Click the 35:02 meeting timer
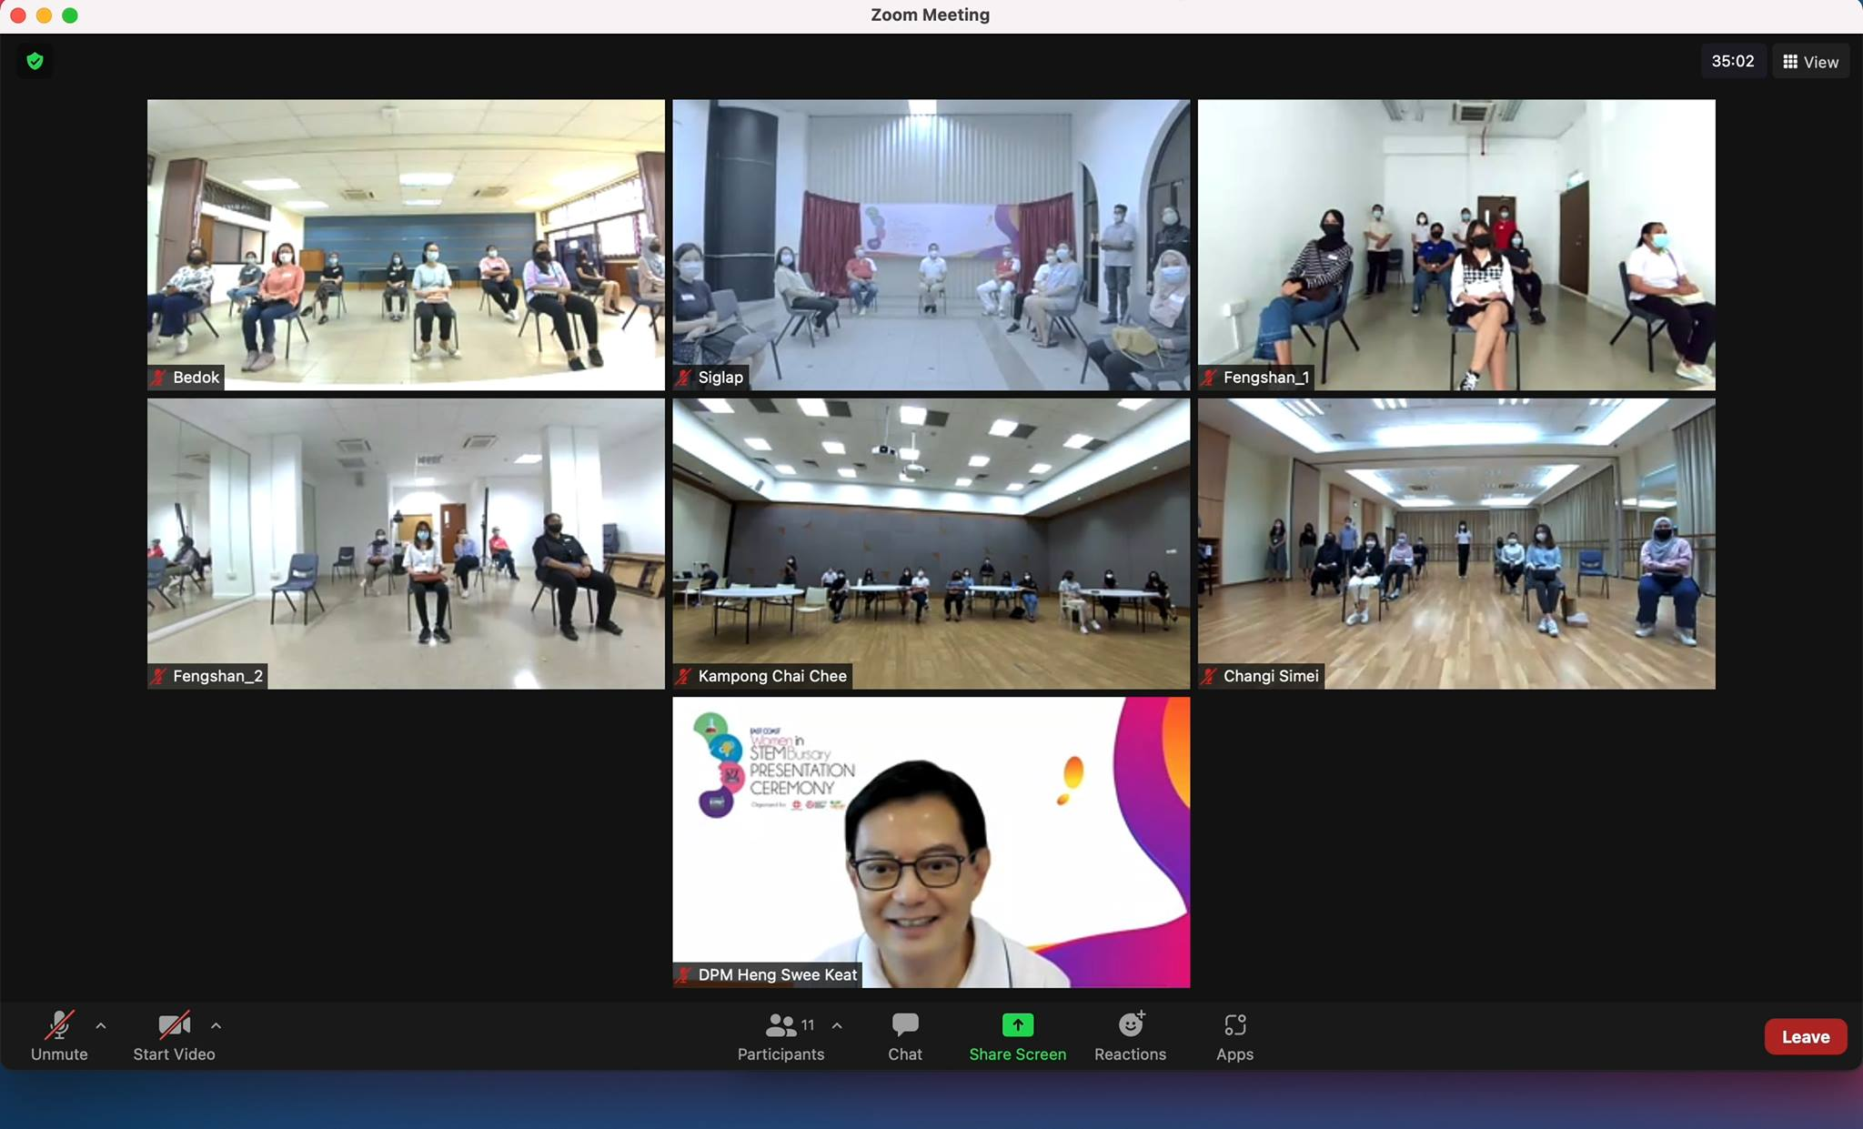Screen dimensions: 1863x1129 coord(1732,61)
